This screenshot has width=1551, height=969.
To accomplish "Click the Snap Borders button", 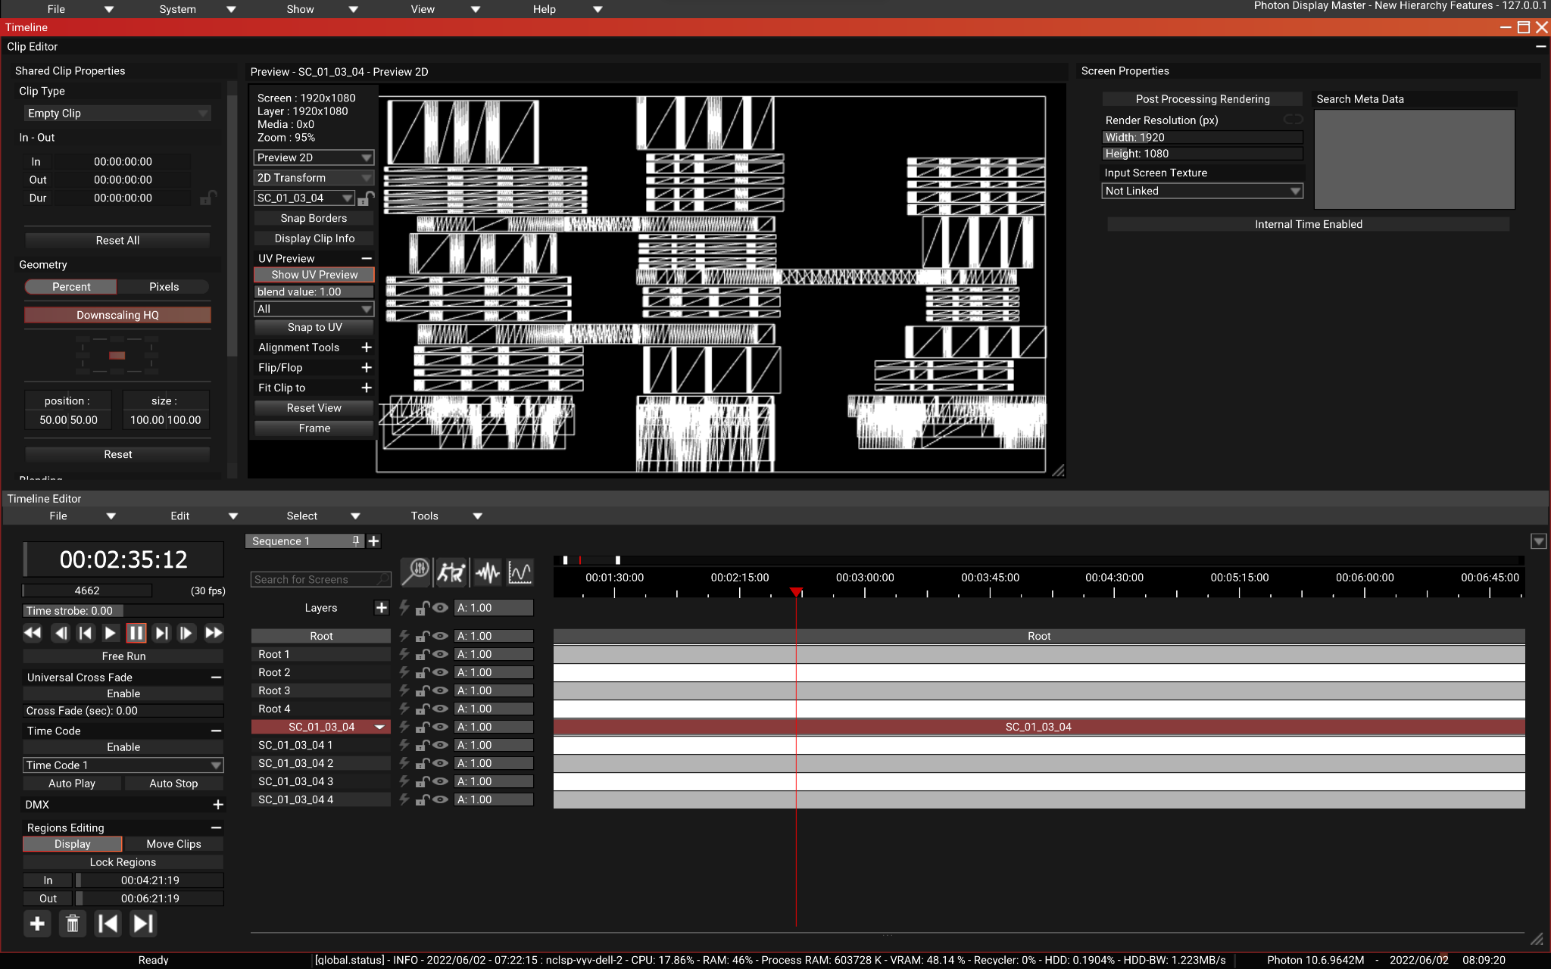I will [314, 218].
